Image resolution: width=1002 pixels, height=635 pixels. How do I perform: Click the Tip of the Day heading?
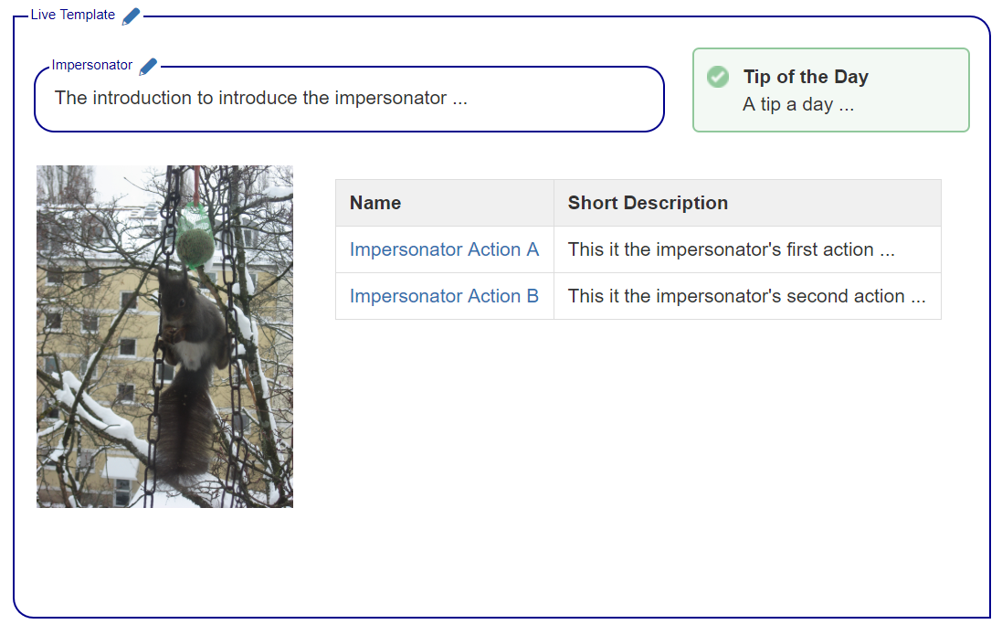click(806, 77)
